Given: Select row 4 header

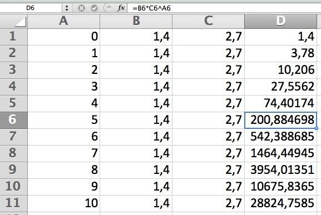Looking at the screenshot, I should [14, 87].
